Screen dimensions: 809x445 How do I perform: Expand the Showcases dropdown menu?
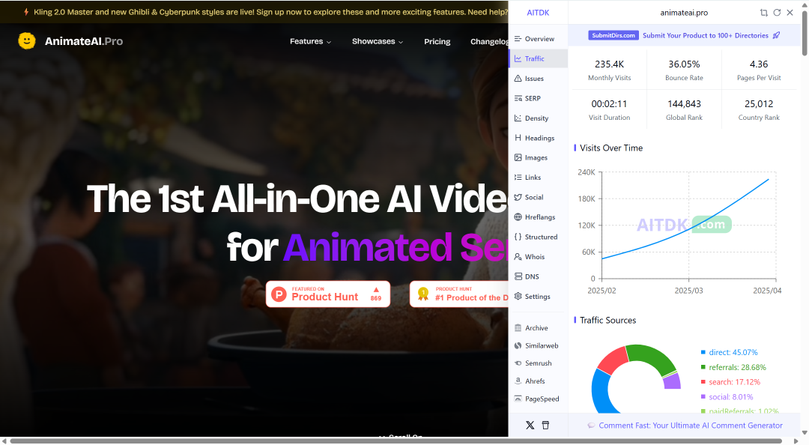pos(377,41)
